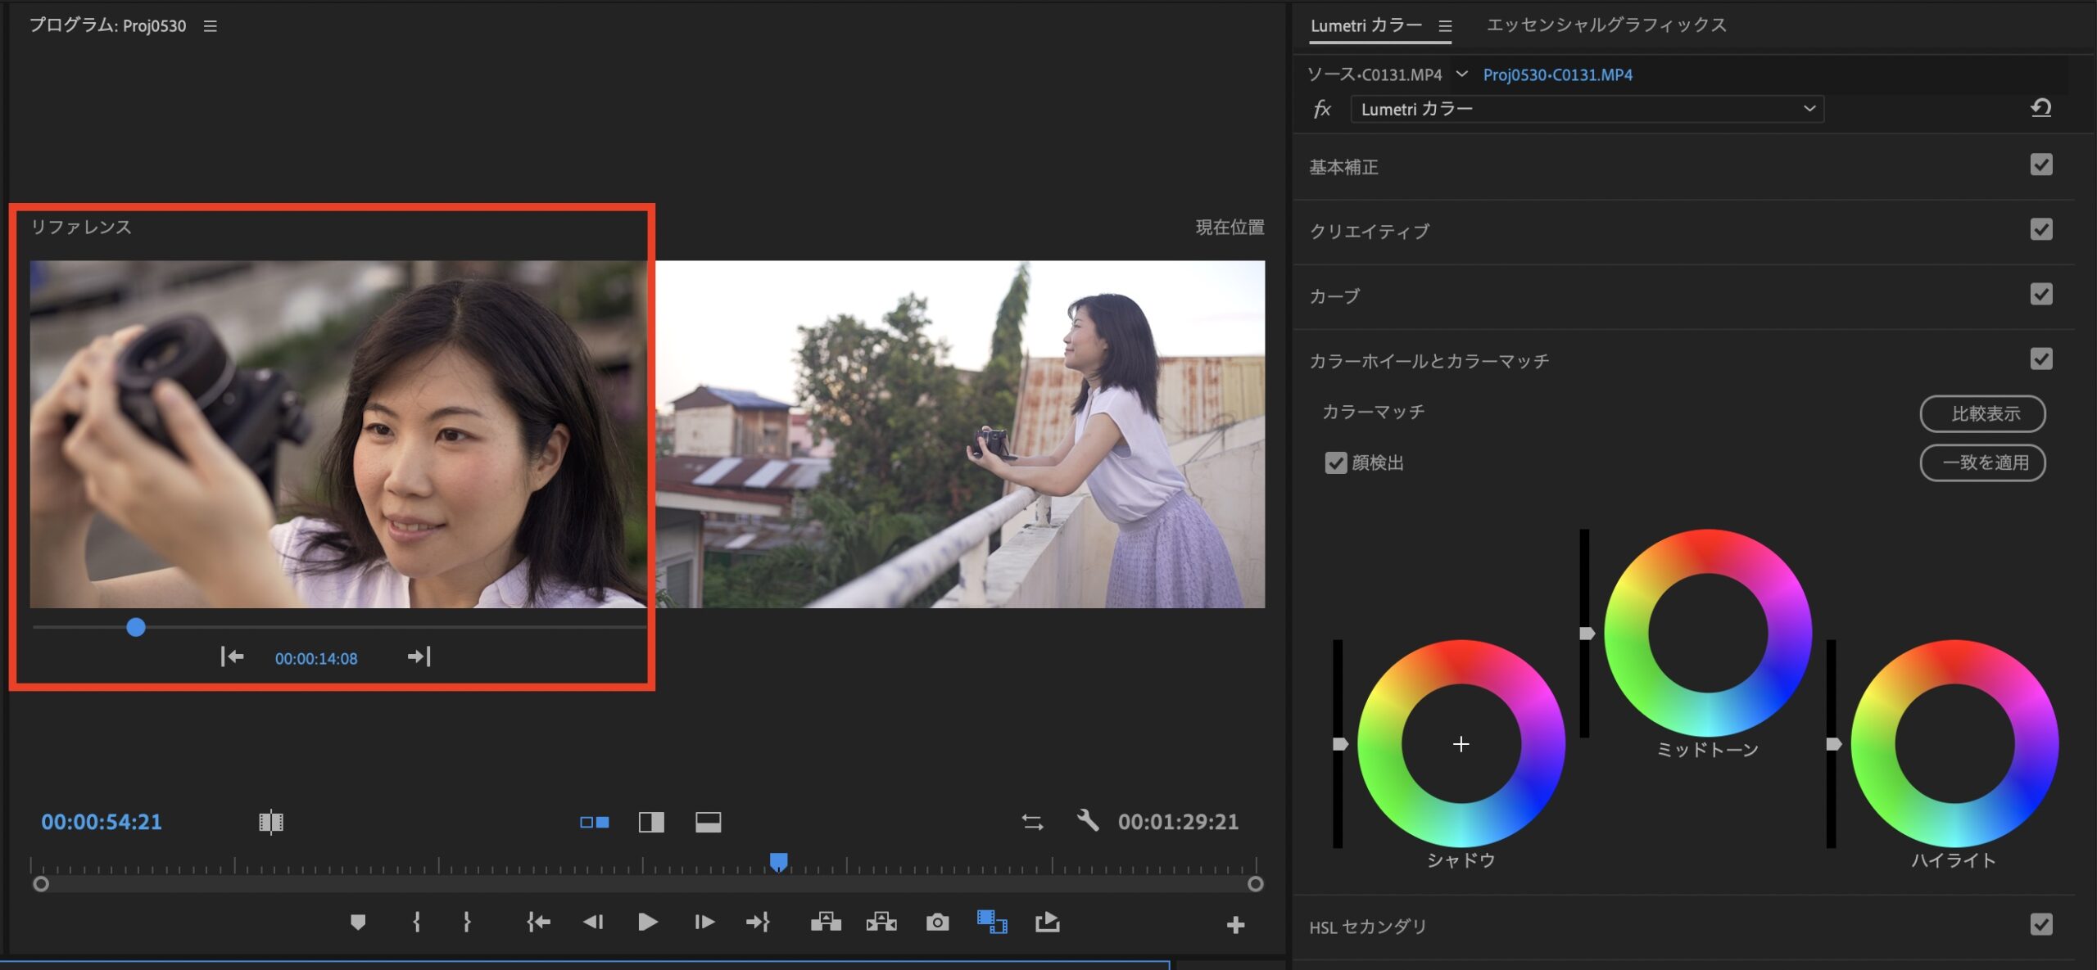This screenshot has height=970, width=2097.
Task: Select side-by-side comparison layout icon
Action: click(x=595, y=822)
